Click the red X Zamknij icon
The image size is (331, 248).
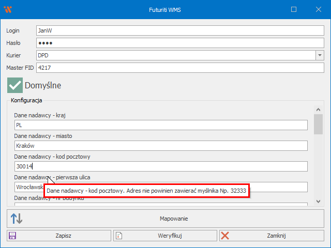click(225, 236)
